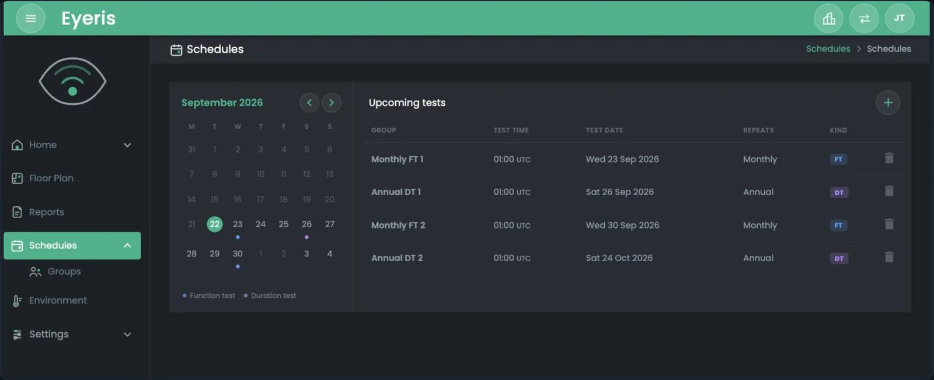Click the KIND column header

tap(838, 130)
